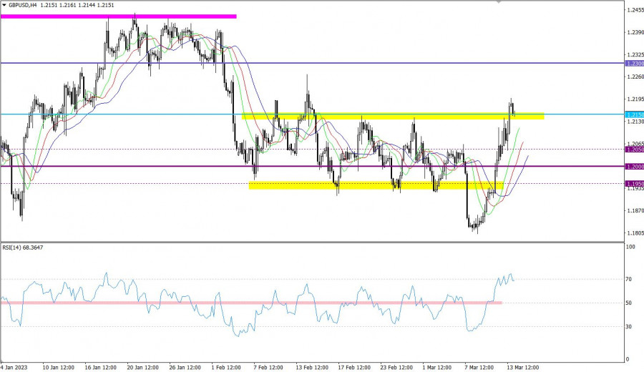Click the 1 Feb 12:00 date label

228,367
